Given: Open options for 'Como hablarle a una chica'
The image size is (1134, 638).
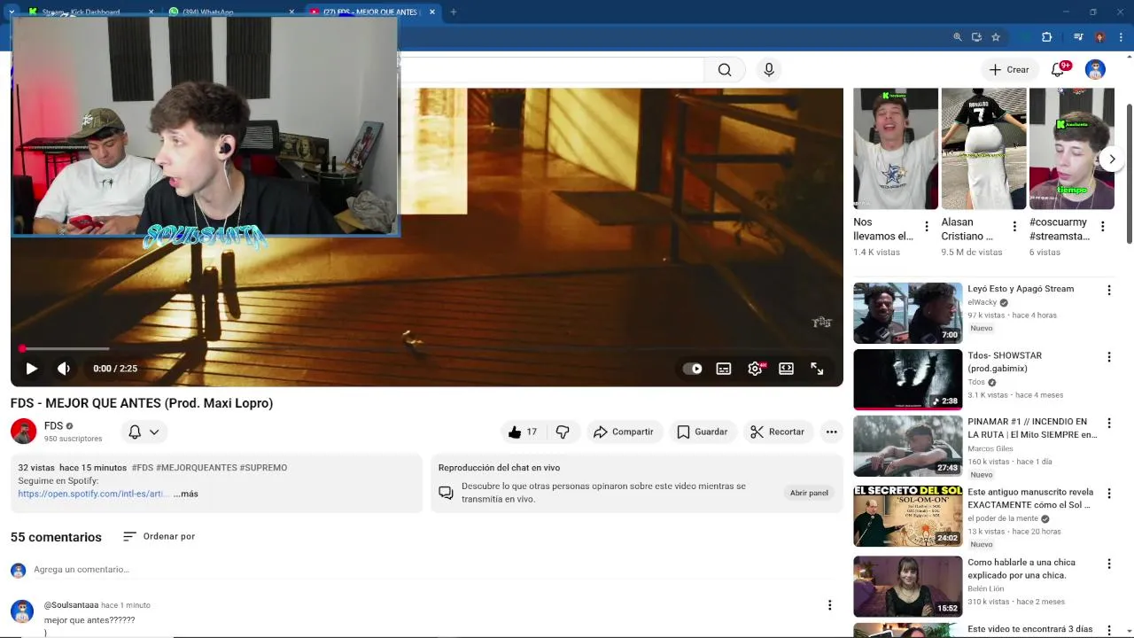Looking at the screenshot, I should pos(1108,564).
